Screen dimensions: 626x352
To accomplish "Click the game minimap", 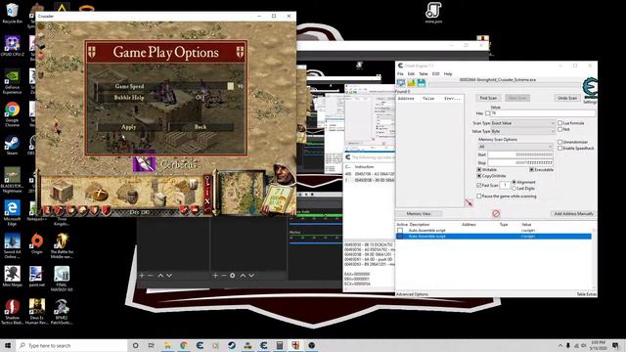I will (x=241, y=193).
